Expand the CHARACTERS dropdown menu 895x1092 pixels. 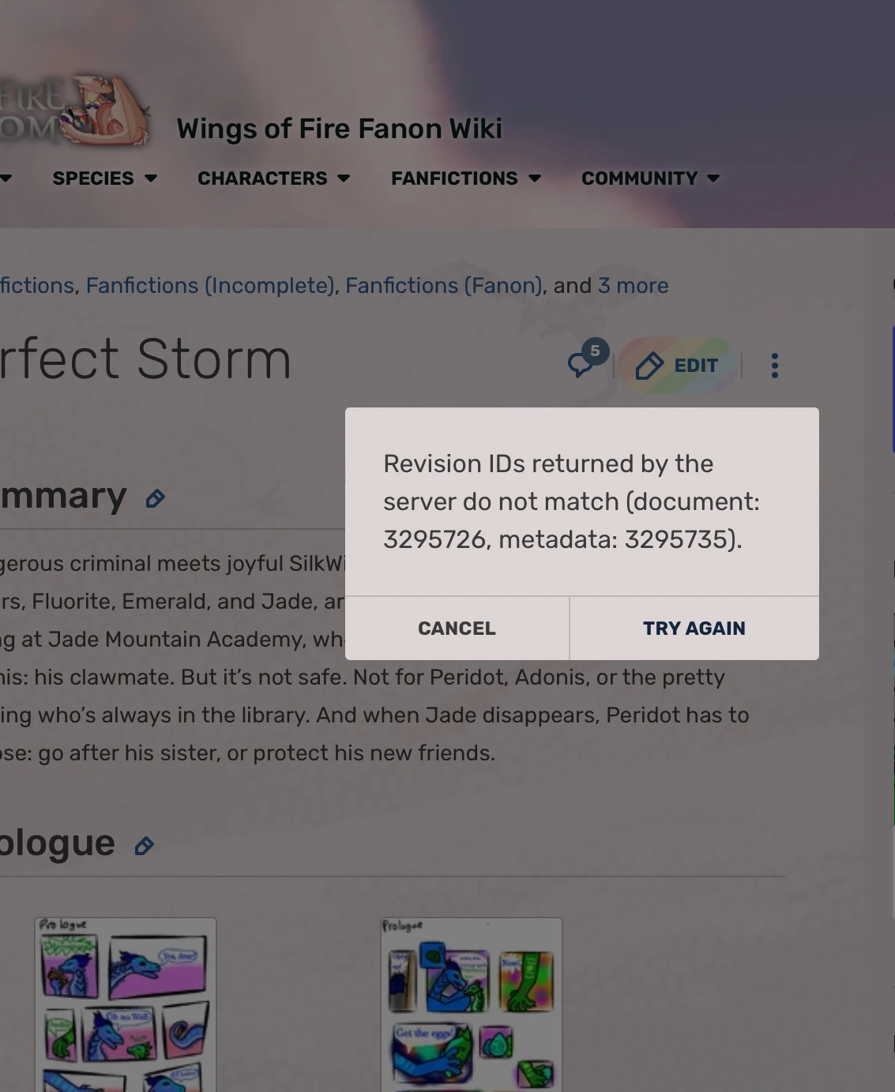(x=273, y=178)
